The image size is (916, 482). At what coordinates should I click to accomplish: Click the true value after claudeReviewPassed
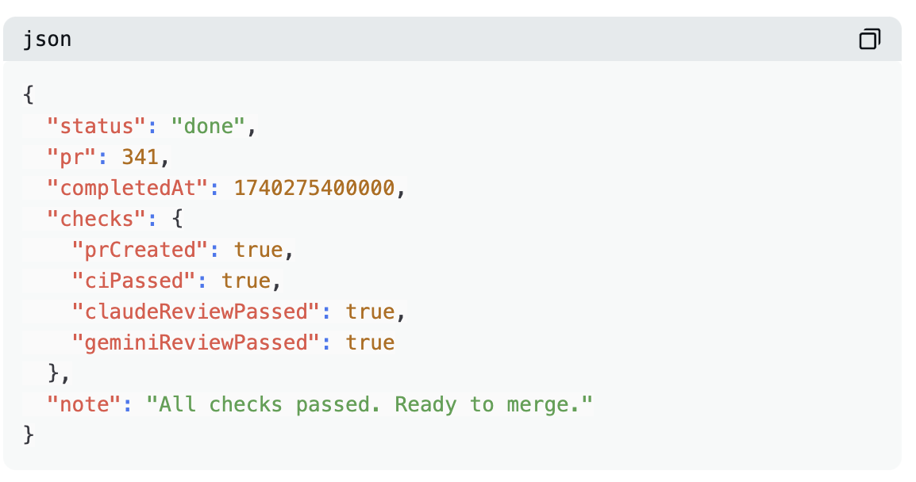371,312
